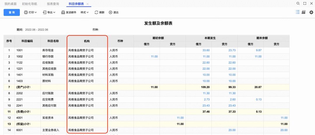Click 发送邮件 label
Image resolution: width=315 pixels, height=135 pixels.
tap(71, 12)
